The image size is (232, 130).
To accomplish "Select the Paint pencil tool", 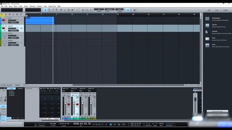I will point(61,10).
